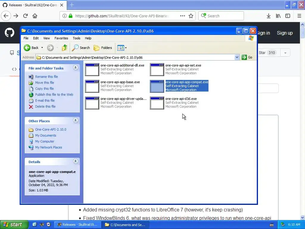This screenshot has height=229, width=305.
Task: Open the Back history dropdown arrow
Action: point(42,48)
